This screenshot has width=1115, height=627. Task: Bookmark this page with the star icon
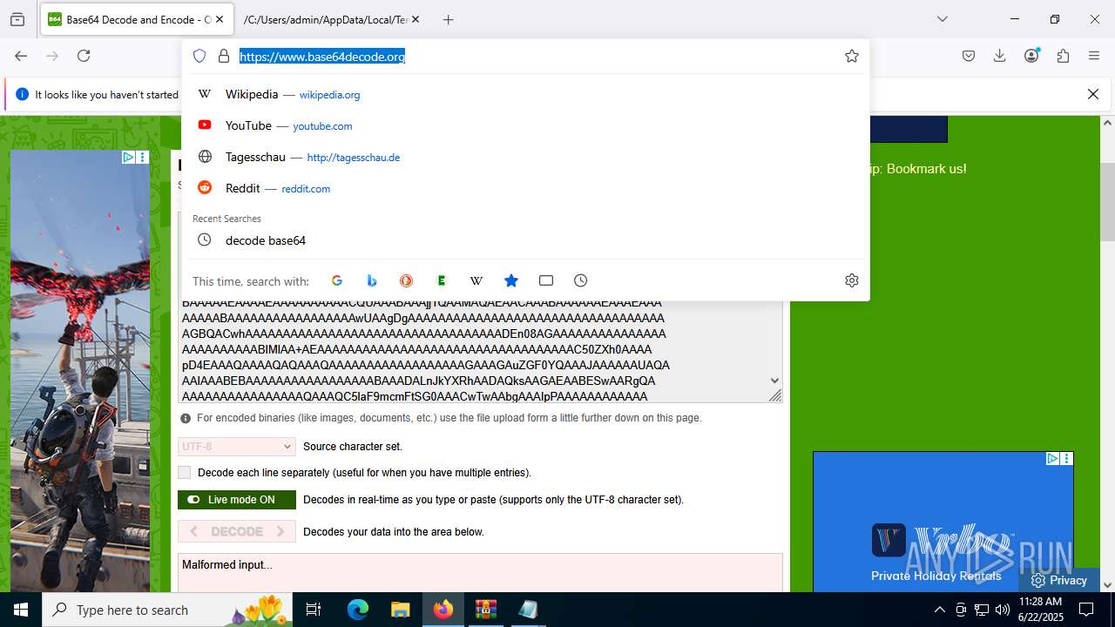click(x=852, y=56)
